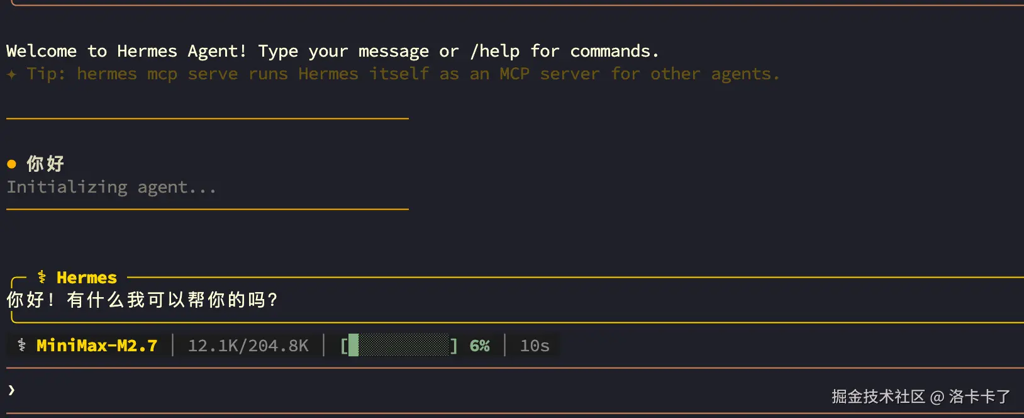The height and width of the screenshot is (418, 1024).
Task: Click the 12.1K/204.8K token counter
Action: [248, 346]
